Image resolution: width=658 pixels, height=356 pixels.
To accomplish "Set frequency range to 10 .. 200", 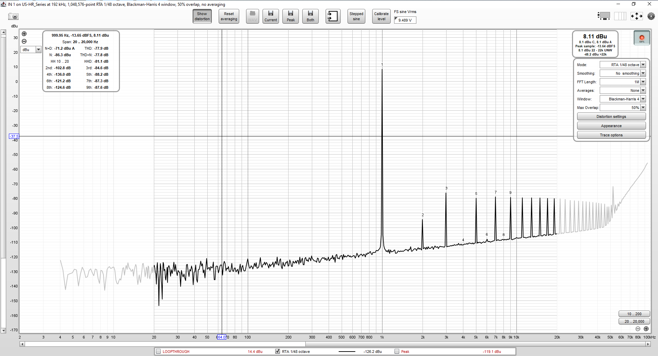I will (634, 314).
